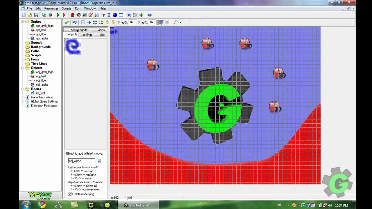Open Extension Packages tree entry
Image resolution: width=372 pixels, height=209 pixels.
(x=44, y=106)
